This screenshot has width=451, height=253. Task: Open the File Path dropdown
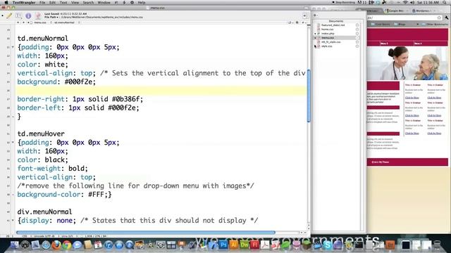click(51, 17)
